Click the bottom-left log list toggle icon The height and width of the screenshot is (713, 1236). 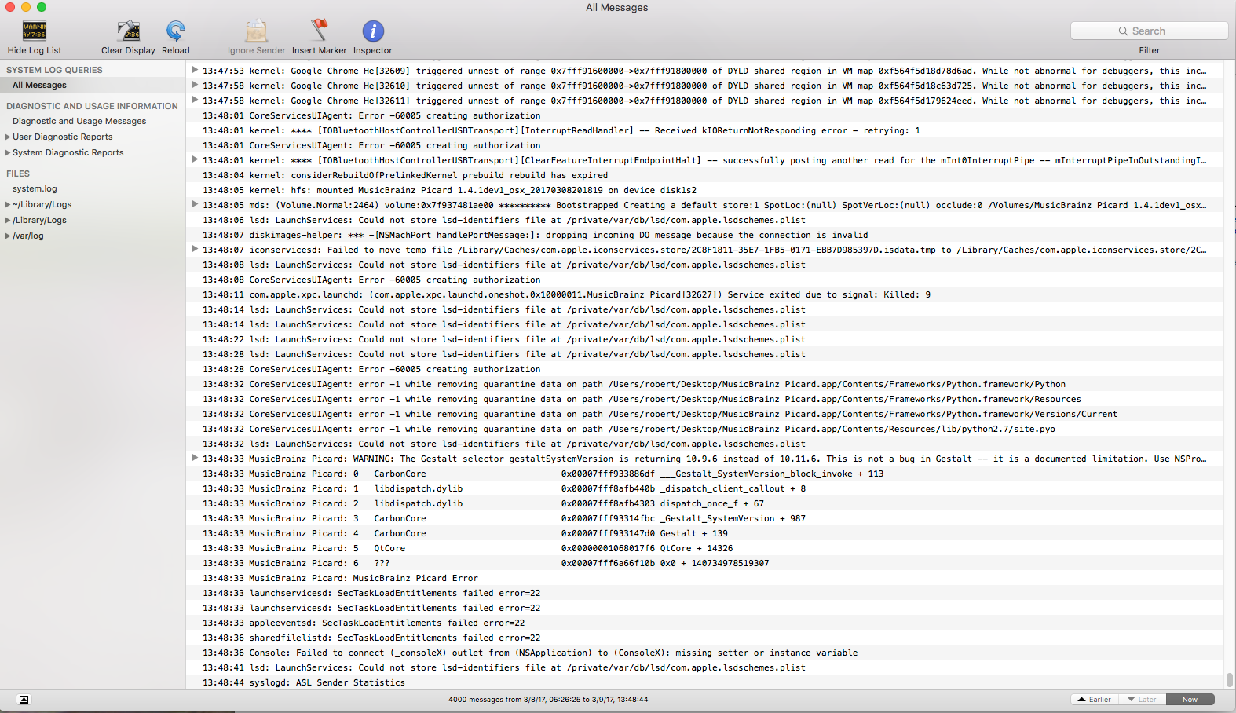coord(24,699)
